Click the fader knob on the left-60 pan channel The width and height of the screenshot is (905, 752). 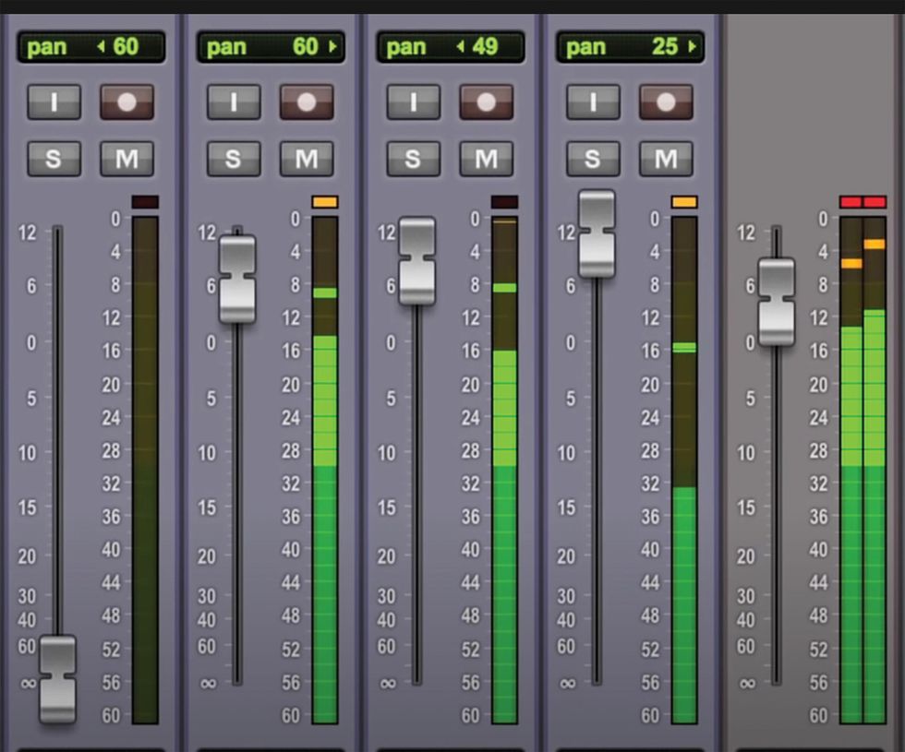click(x=57, y=679)
